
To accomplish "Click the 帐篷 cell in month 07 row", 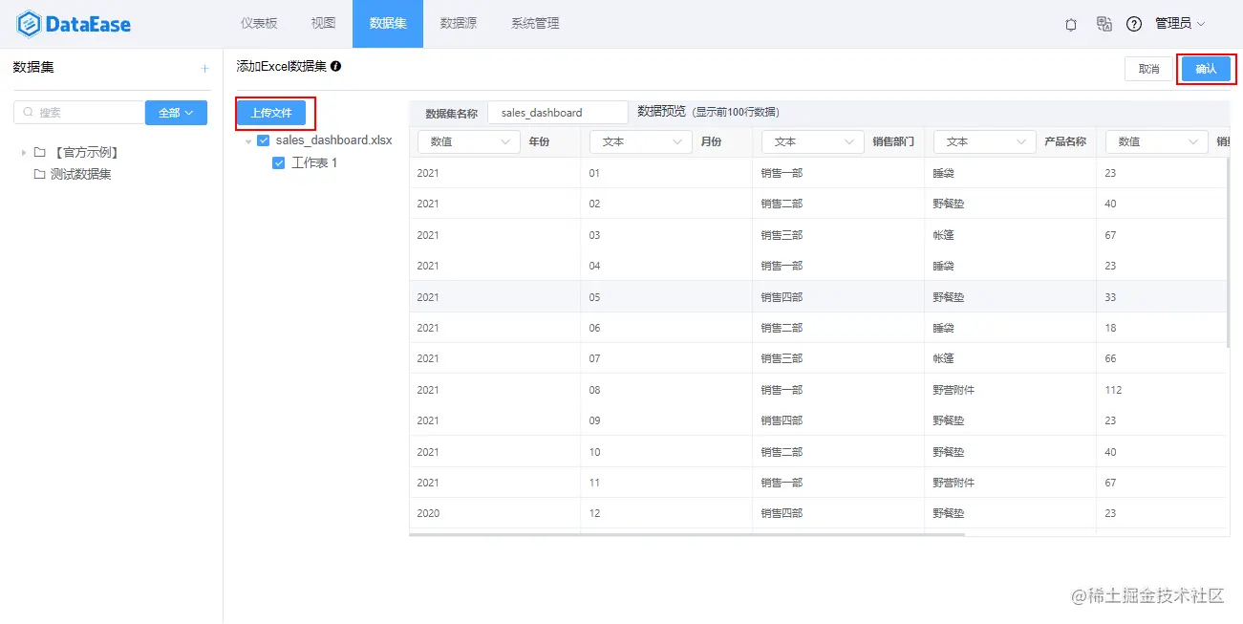I will click(x=943, y=358).
